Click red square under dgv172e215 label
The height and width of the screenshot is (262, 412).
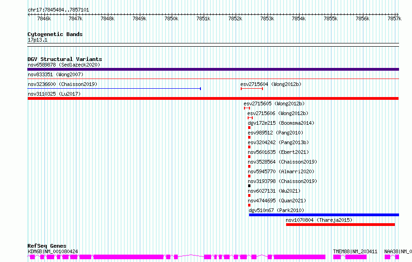click(x=250, y=128)
